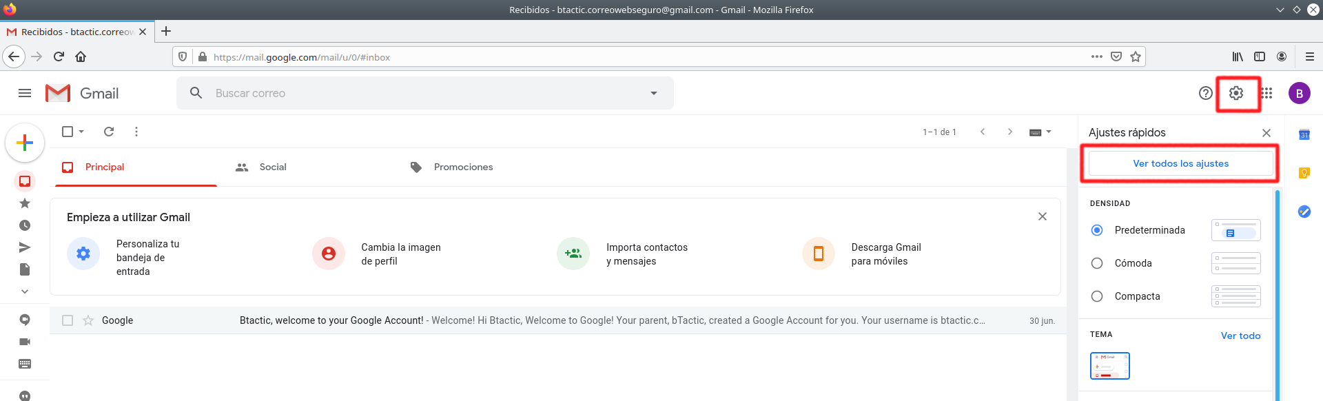Select the Cómoda density option

tap(1097, 263)
